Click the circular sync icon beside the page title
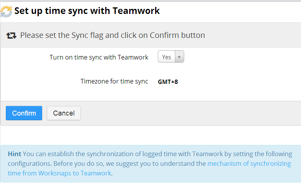This screenshot has width=301, height=184. click(x=6, y=11)
